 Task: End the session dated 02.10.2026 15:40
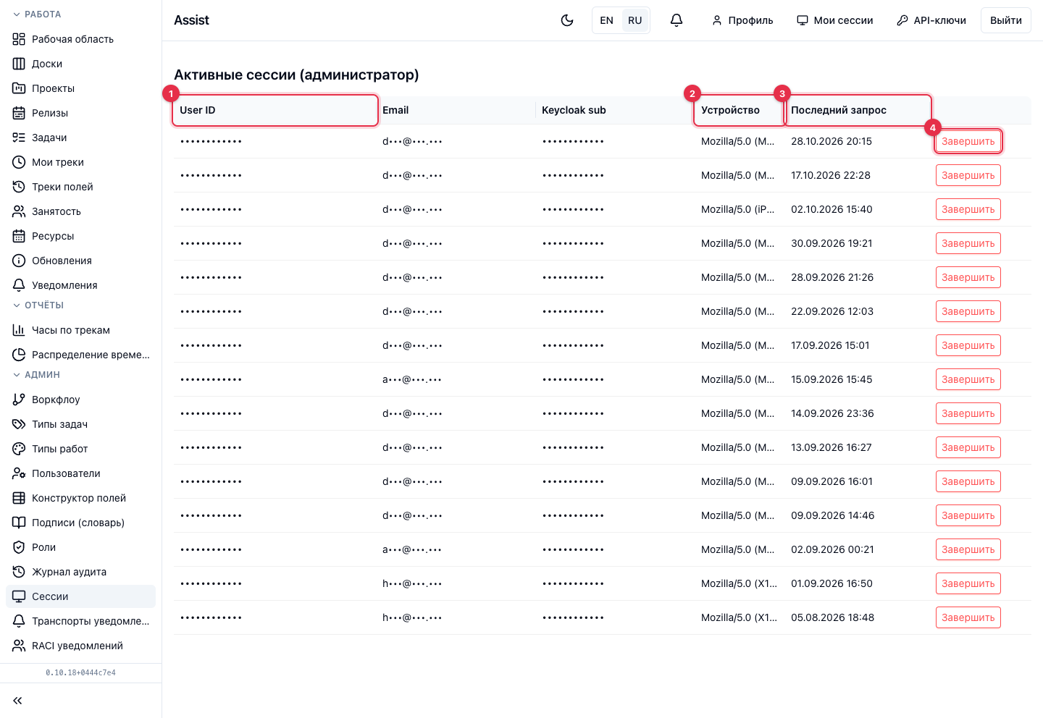[x=968, y=209]
